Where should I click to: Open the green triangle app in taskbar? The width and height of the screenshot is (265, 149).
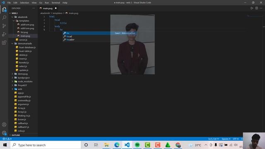pos(168,145)
